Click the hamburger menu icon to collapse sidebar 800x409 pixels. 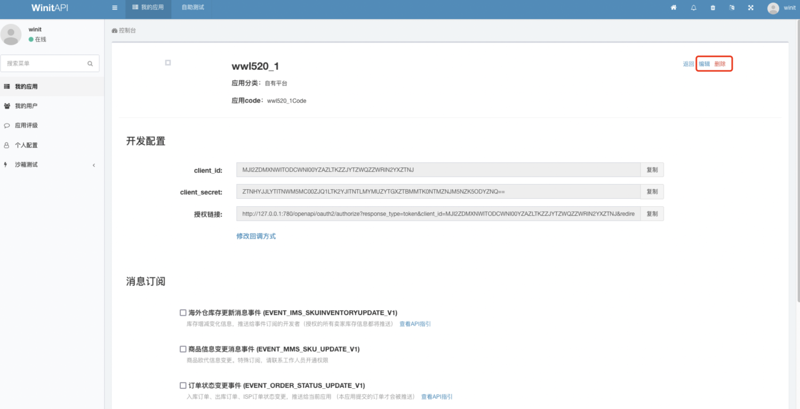tap(115, 8)
